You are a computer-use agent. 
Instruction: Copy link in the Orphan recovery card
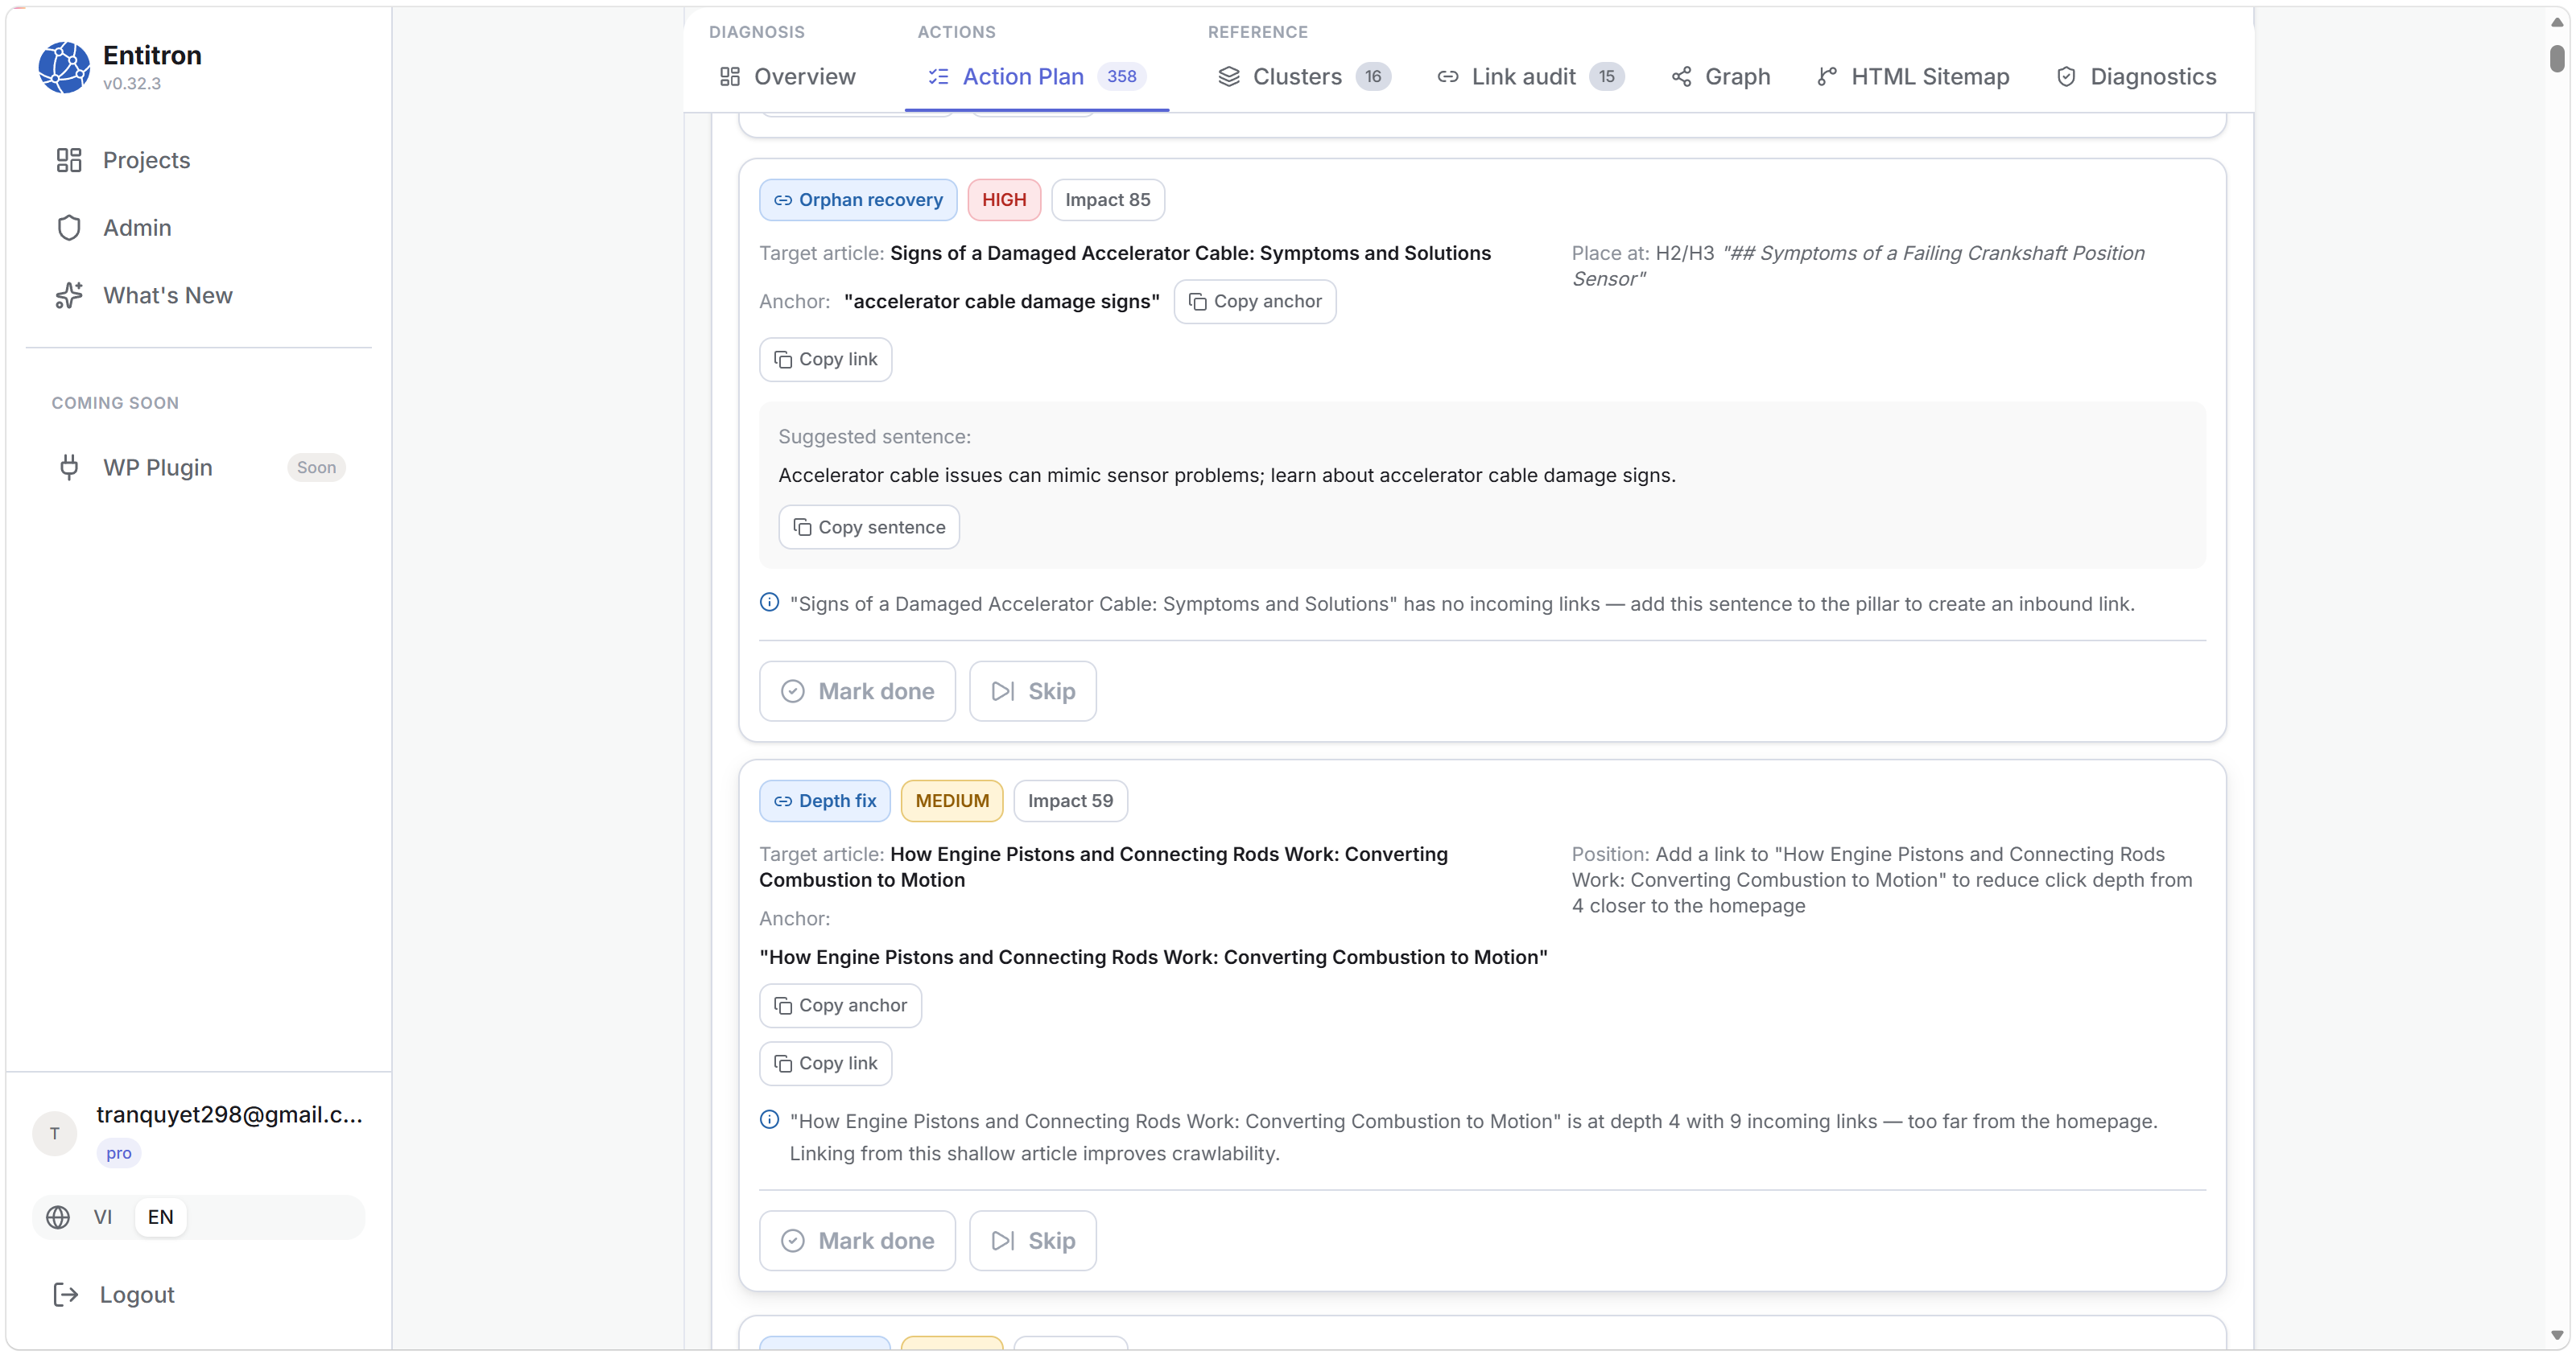coord(826,360)
